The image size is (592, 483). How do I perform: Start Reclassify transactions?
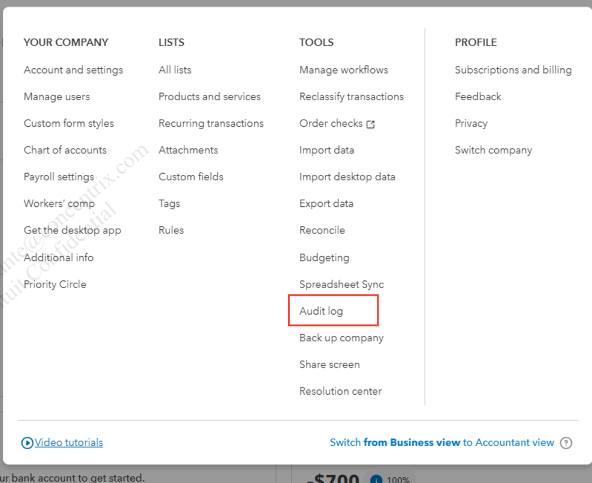pyautogui.click(x=351, y=96)
